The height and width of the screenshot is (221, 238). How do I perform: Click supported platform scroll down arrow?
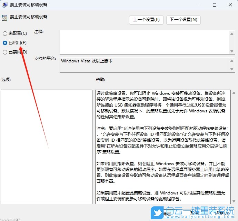[232, 69]
